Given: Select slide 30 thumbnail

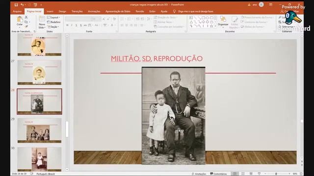Looking at the screenshot, I should click(x=39, y=159).
